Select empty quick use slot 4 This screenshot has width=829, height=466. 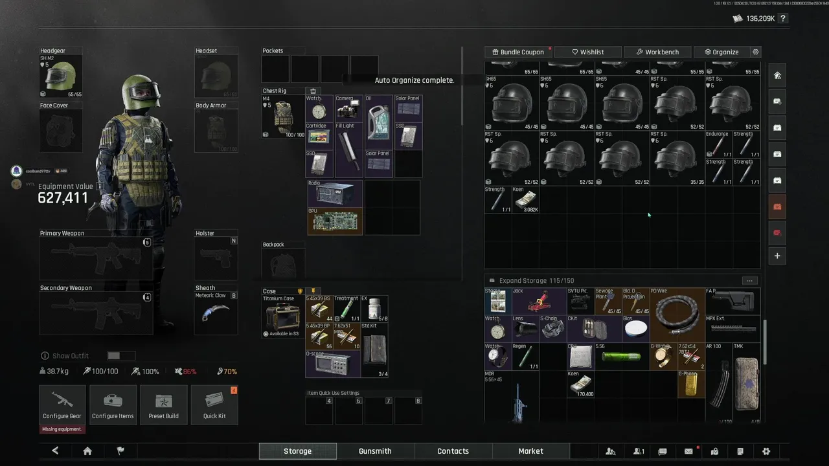(319, 410)
